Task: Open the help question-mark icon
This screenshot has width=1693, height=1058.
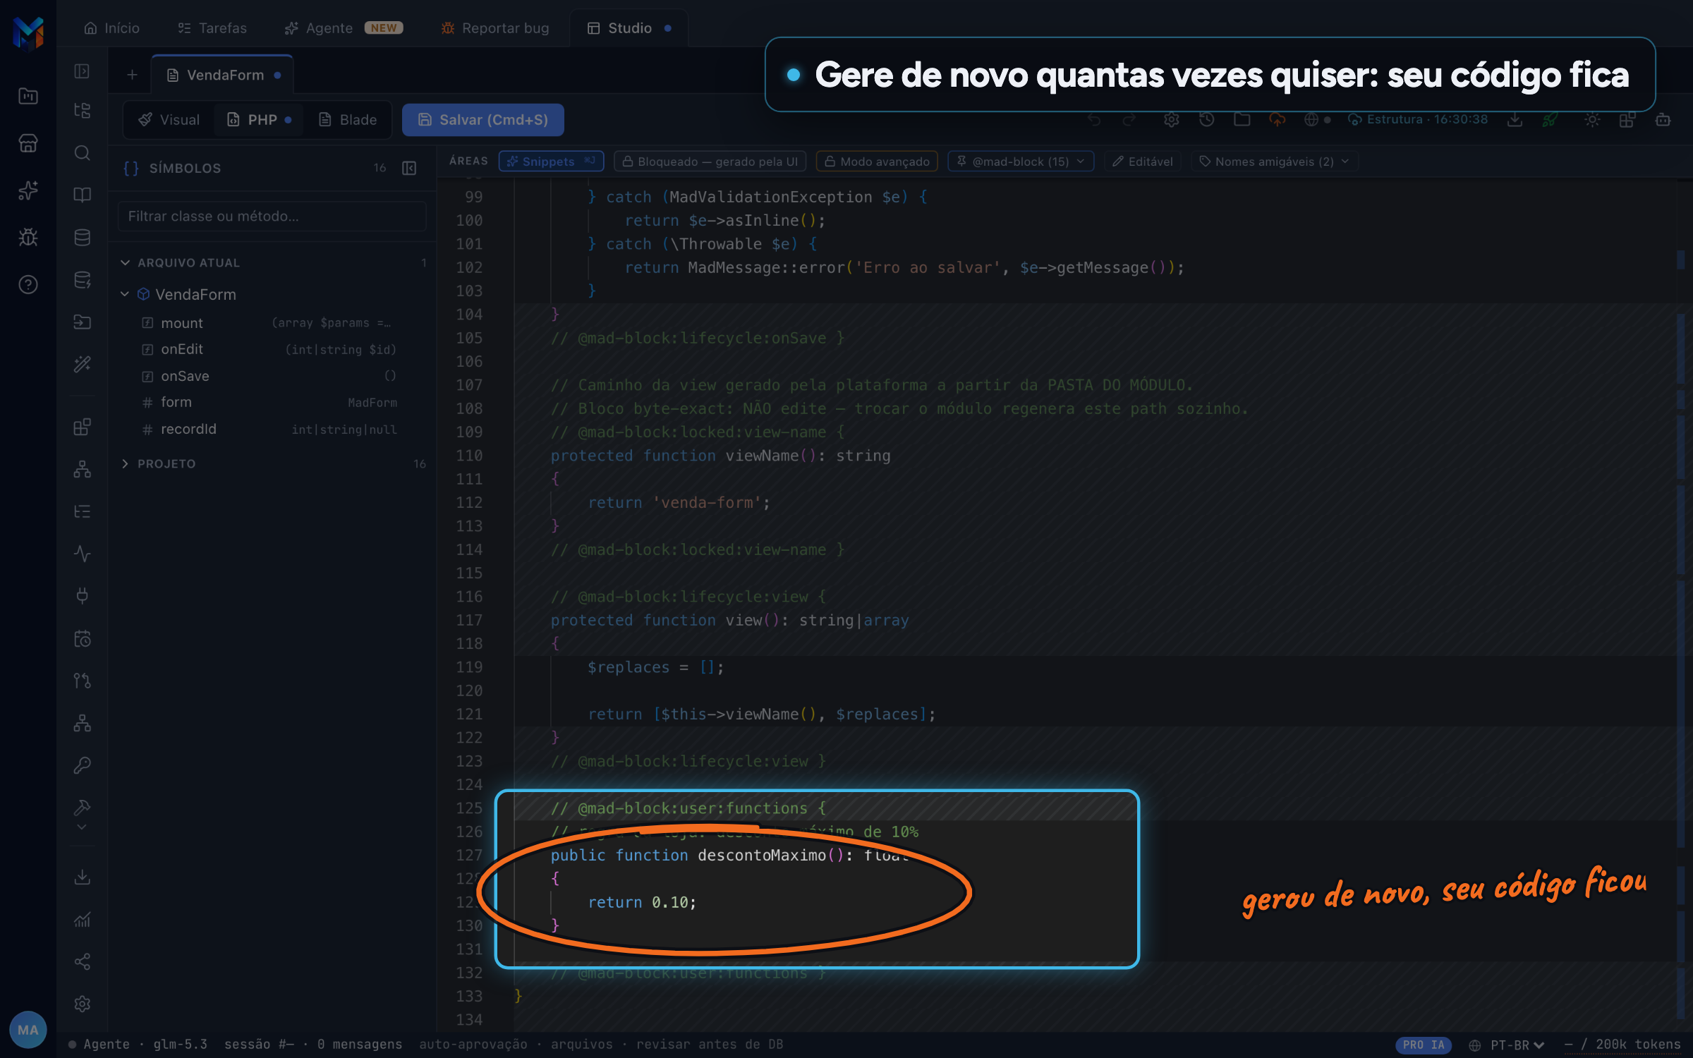Action: (x=28, y=284)
